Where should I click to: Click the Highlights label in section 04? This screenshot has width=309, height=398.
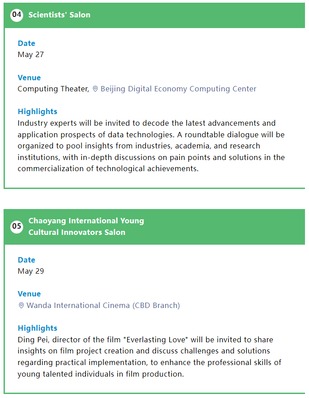[x=37, y=111]
